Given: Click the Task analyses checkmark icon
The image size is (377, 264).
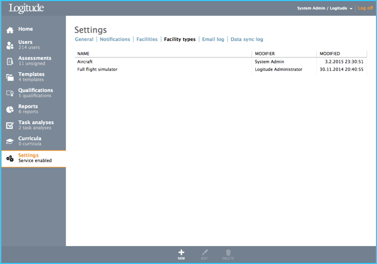Looking at the screenshot, I should [x=10, y=125].
